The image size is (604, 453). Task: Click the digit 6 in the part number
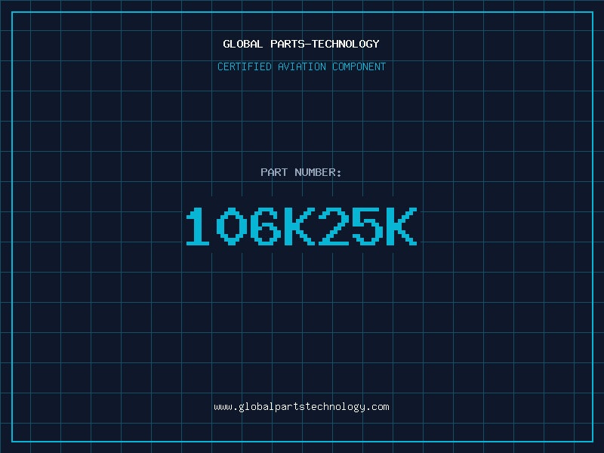265,226
